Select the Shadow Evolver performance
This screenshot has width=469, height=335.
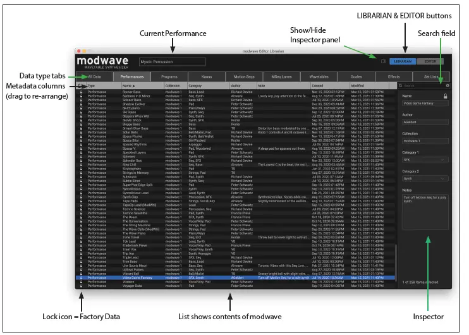click(x=235, y=104)
